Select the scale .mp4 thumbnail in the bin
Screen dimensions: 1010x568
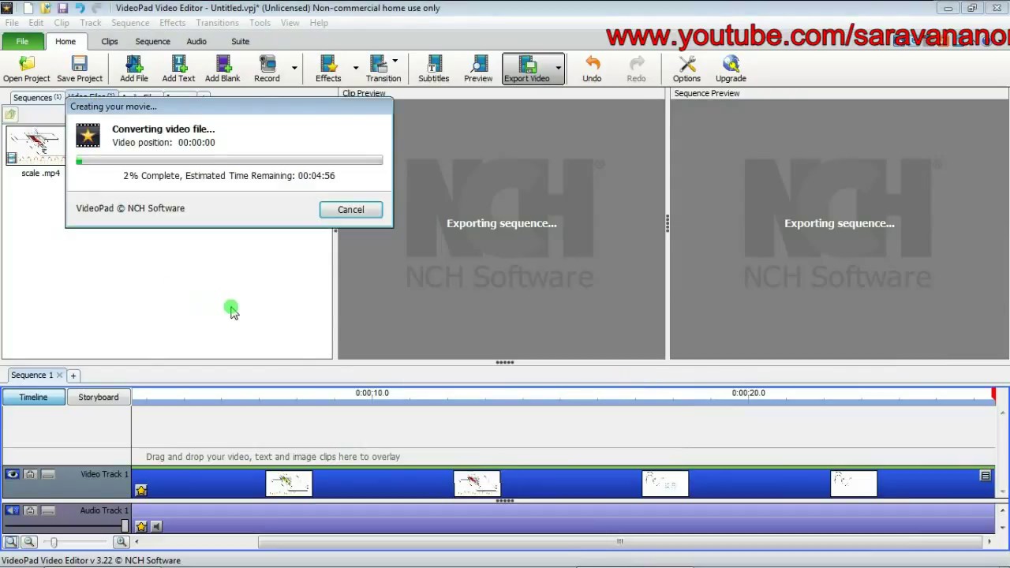(35, 146)
